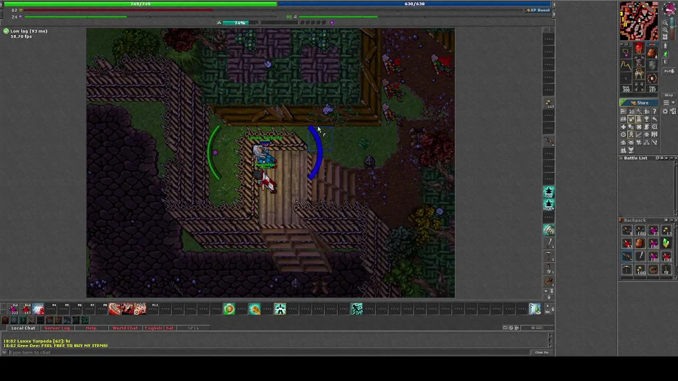The width and height of the screenshot is (678, 381).
Task: Click the Stop button
Action: pyautogui.click(x=669, y=95)
